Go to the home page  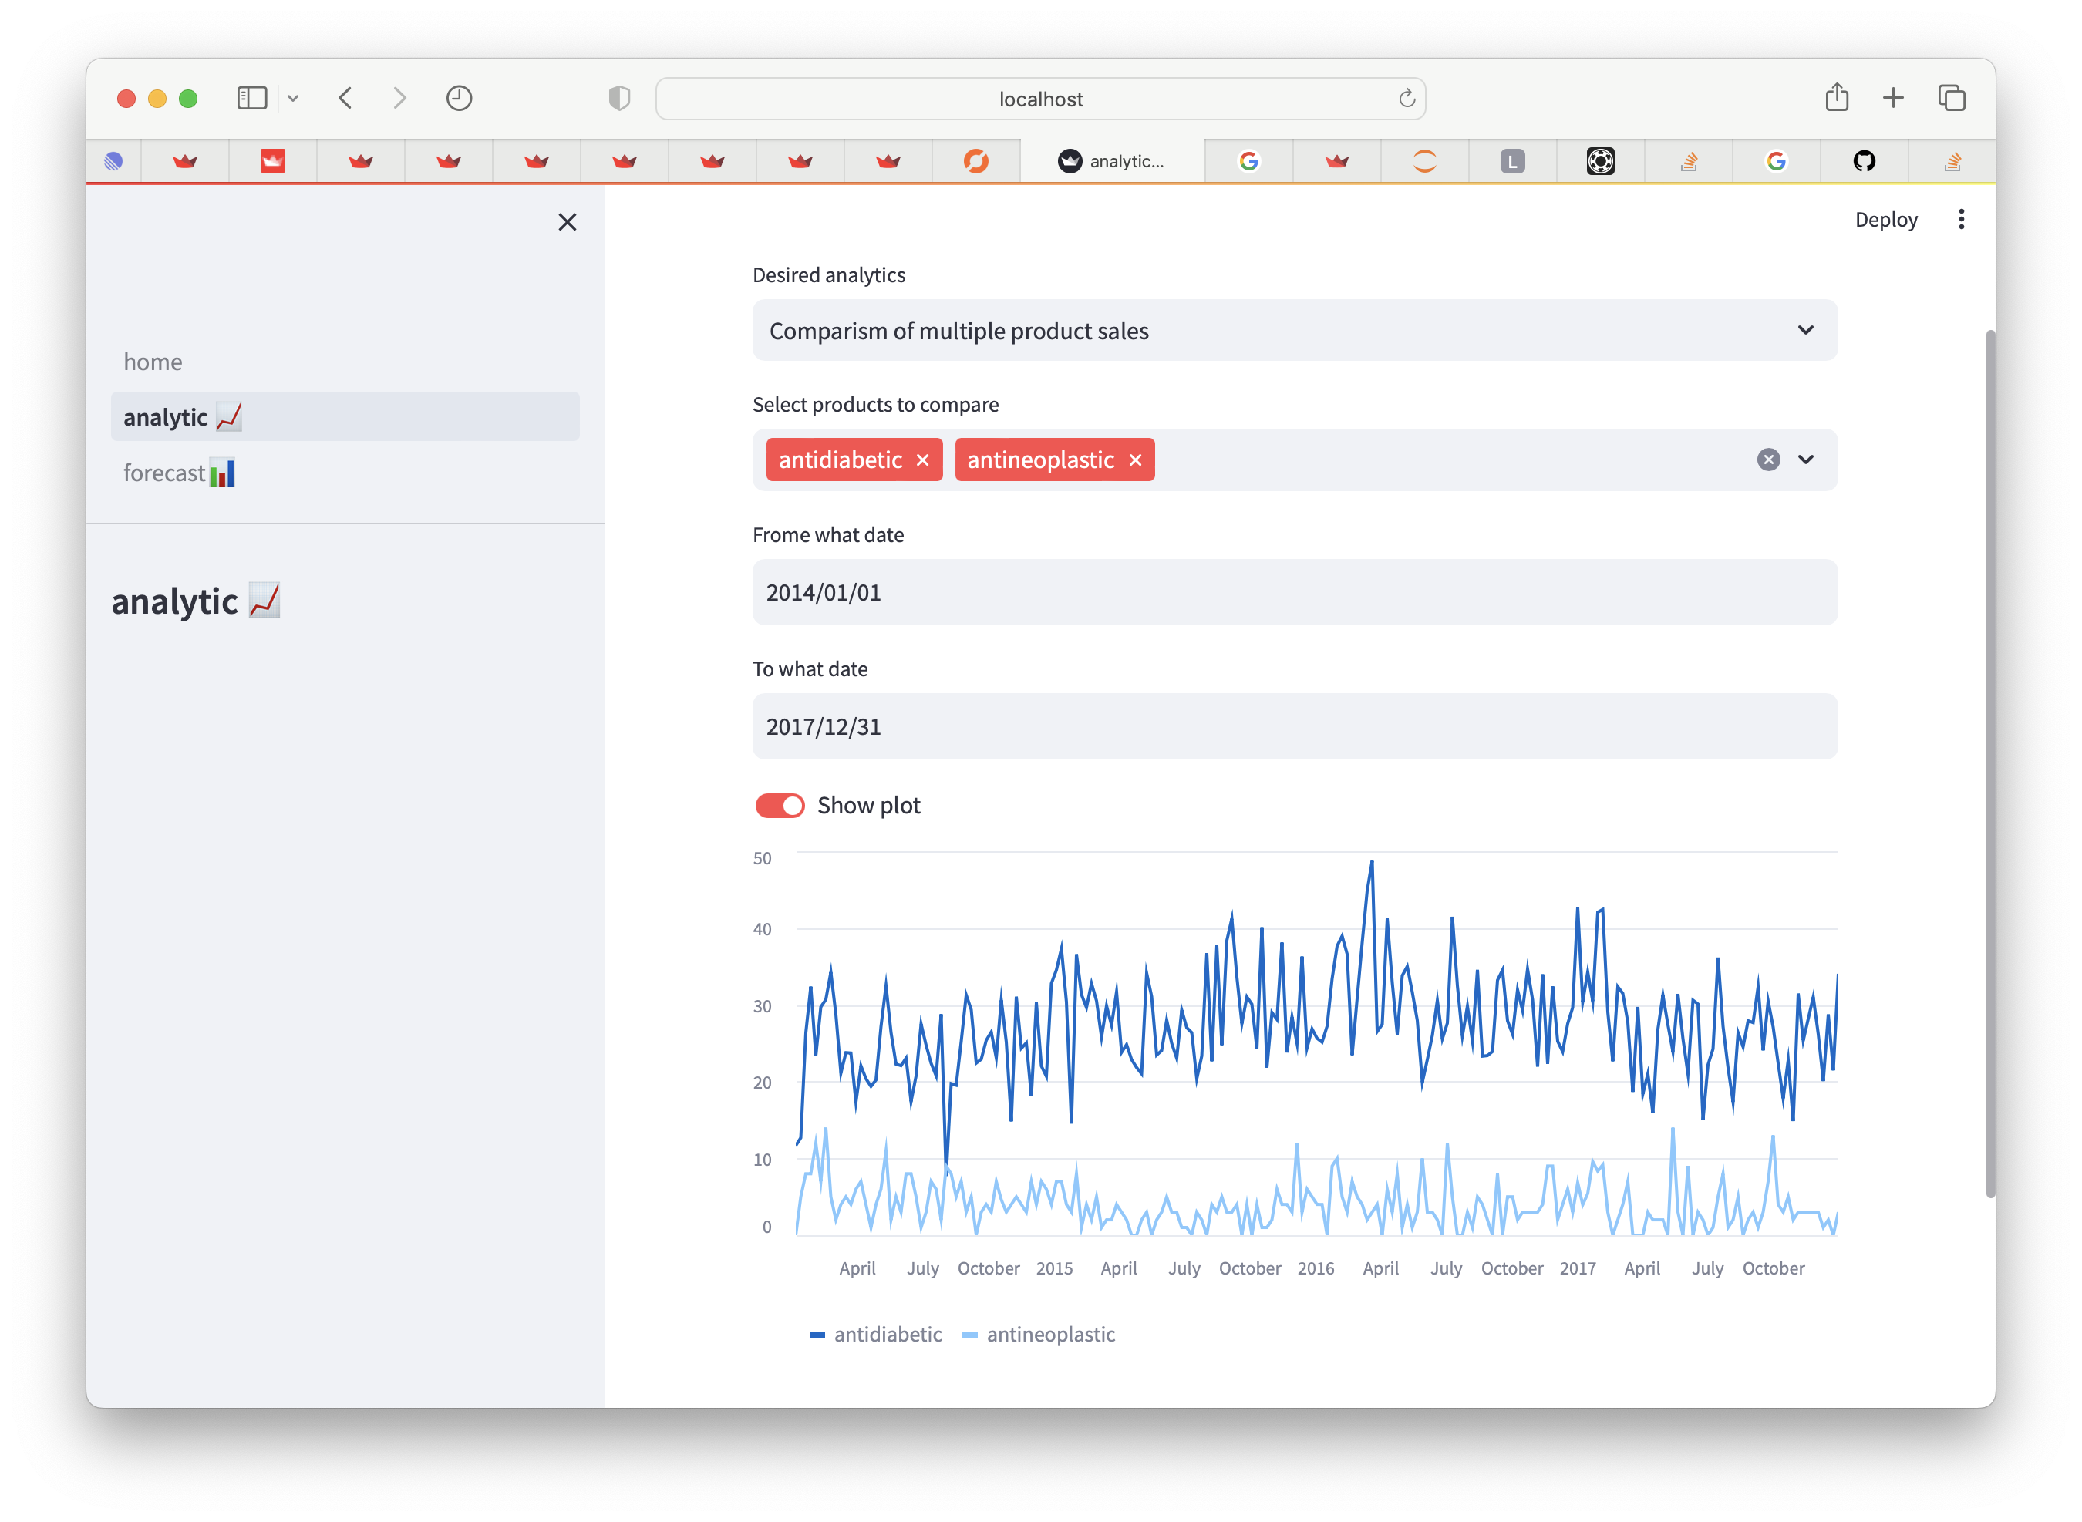tap(153, 361)
